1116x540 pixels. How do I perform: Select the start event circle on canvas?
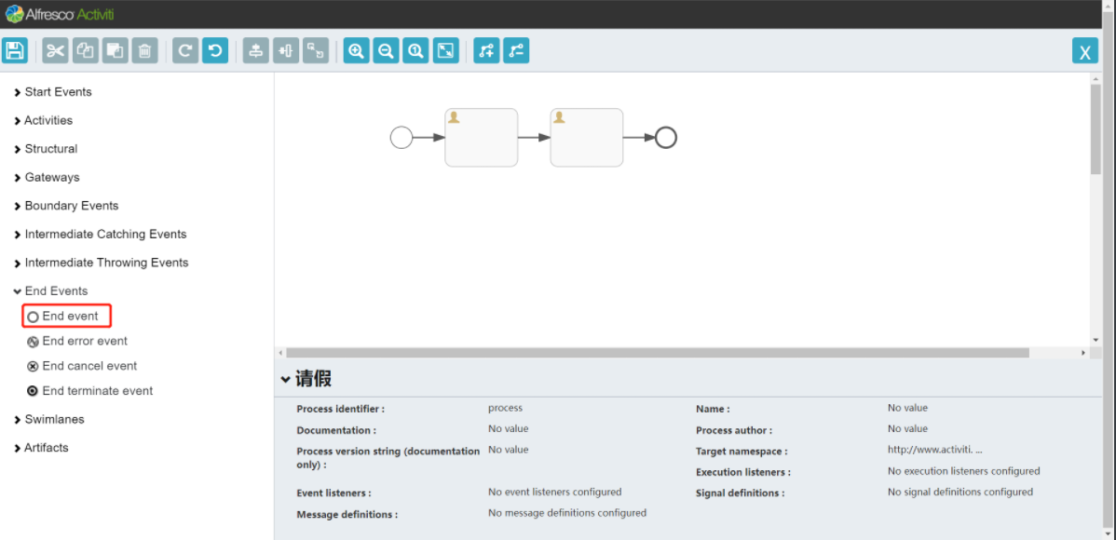click(401, 137)
